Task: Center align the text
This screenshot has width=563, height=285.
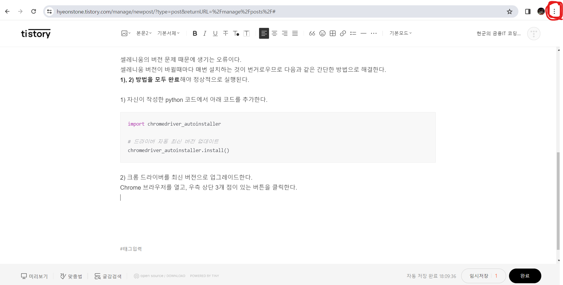Action: pos(274,33)
